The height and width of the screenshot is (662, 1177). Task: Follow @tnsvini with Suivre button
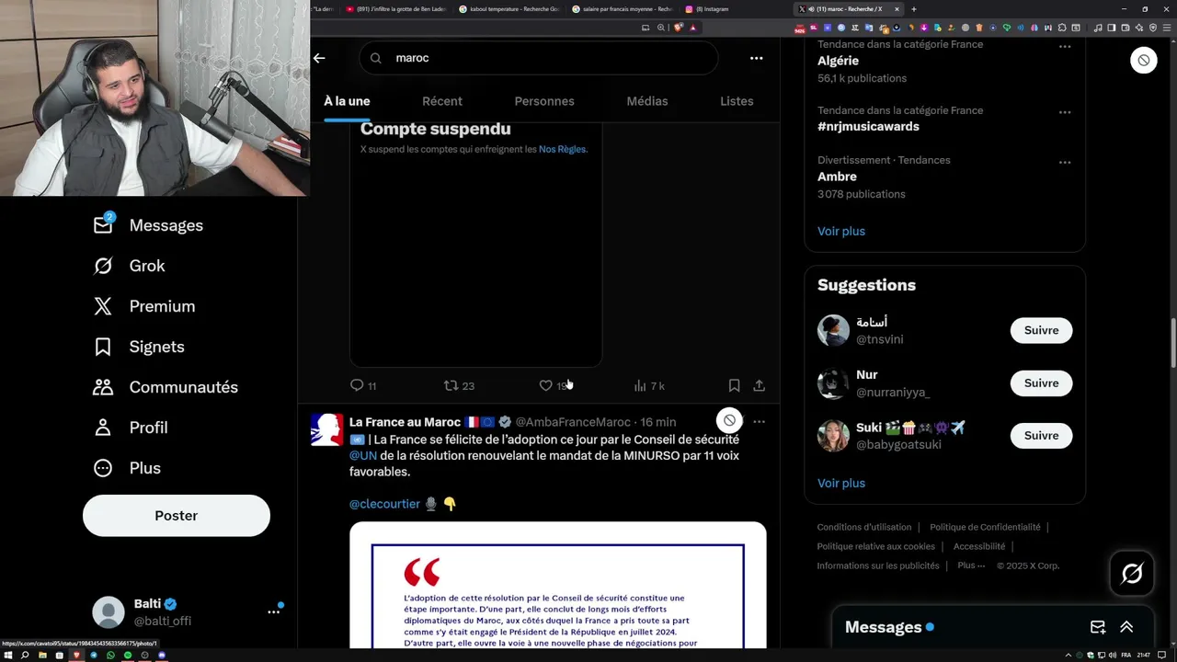[x=1041, y=330]
